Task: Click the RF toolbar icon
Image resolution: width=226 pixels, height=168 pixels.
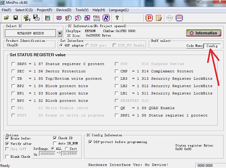Action: [x=68, y=18]
